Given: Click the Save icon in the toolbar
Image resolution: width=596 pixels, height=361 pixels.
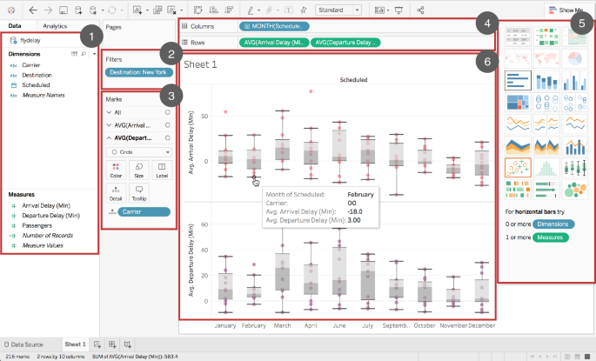Looking at the screenshot, I should tap(64, 10).
